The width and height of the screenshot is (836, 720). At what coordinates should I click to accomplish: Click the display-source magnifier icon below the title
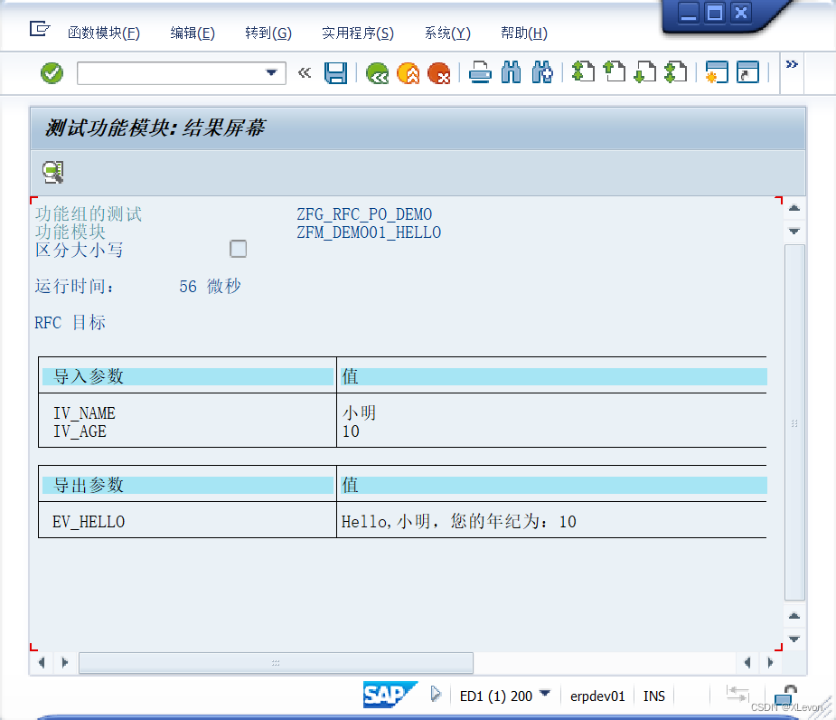click(x=52, y=171)
